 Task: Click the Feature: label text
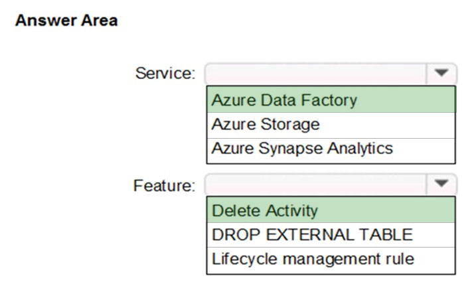pos(164,185)
